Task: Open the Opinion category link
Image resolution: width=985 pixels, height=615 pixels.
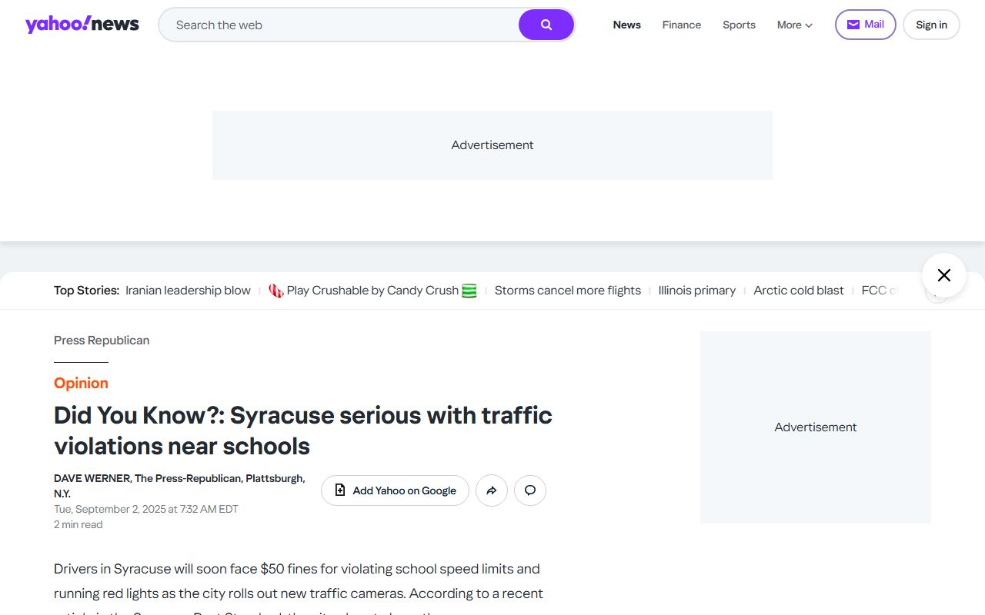Action: 81,383
